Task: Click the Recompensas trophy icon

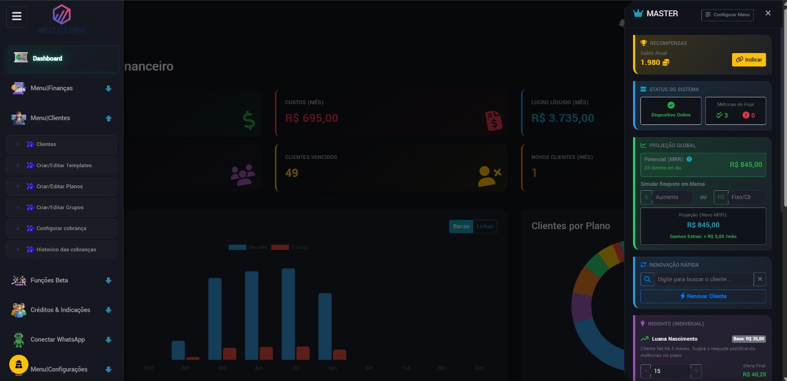Action: point(643,43)
